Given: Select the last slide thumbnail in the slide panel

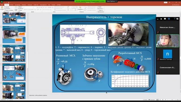Looking at the screenshot, I should click(14, 91).
